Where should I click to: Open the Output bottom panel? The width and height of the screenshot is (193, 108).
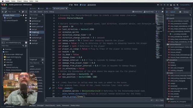[33, 105]
